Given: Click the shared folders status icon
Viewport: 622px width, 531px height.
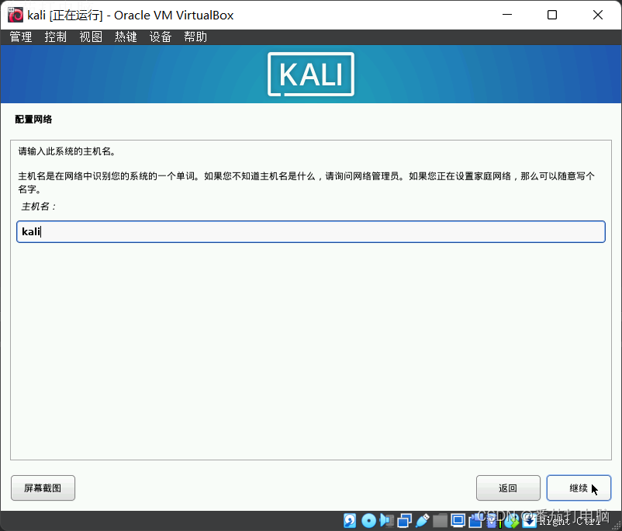Looking at the screenshot, I should tap(441, 521).
